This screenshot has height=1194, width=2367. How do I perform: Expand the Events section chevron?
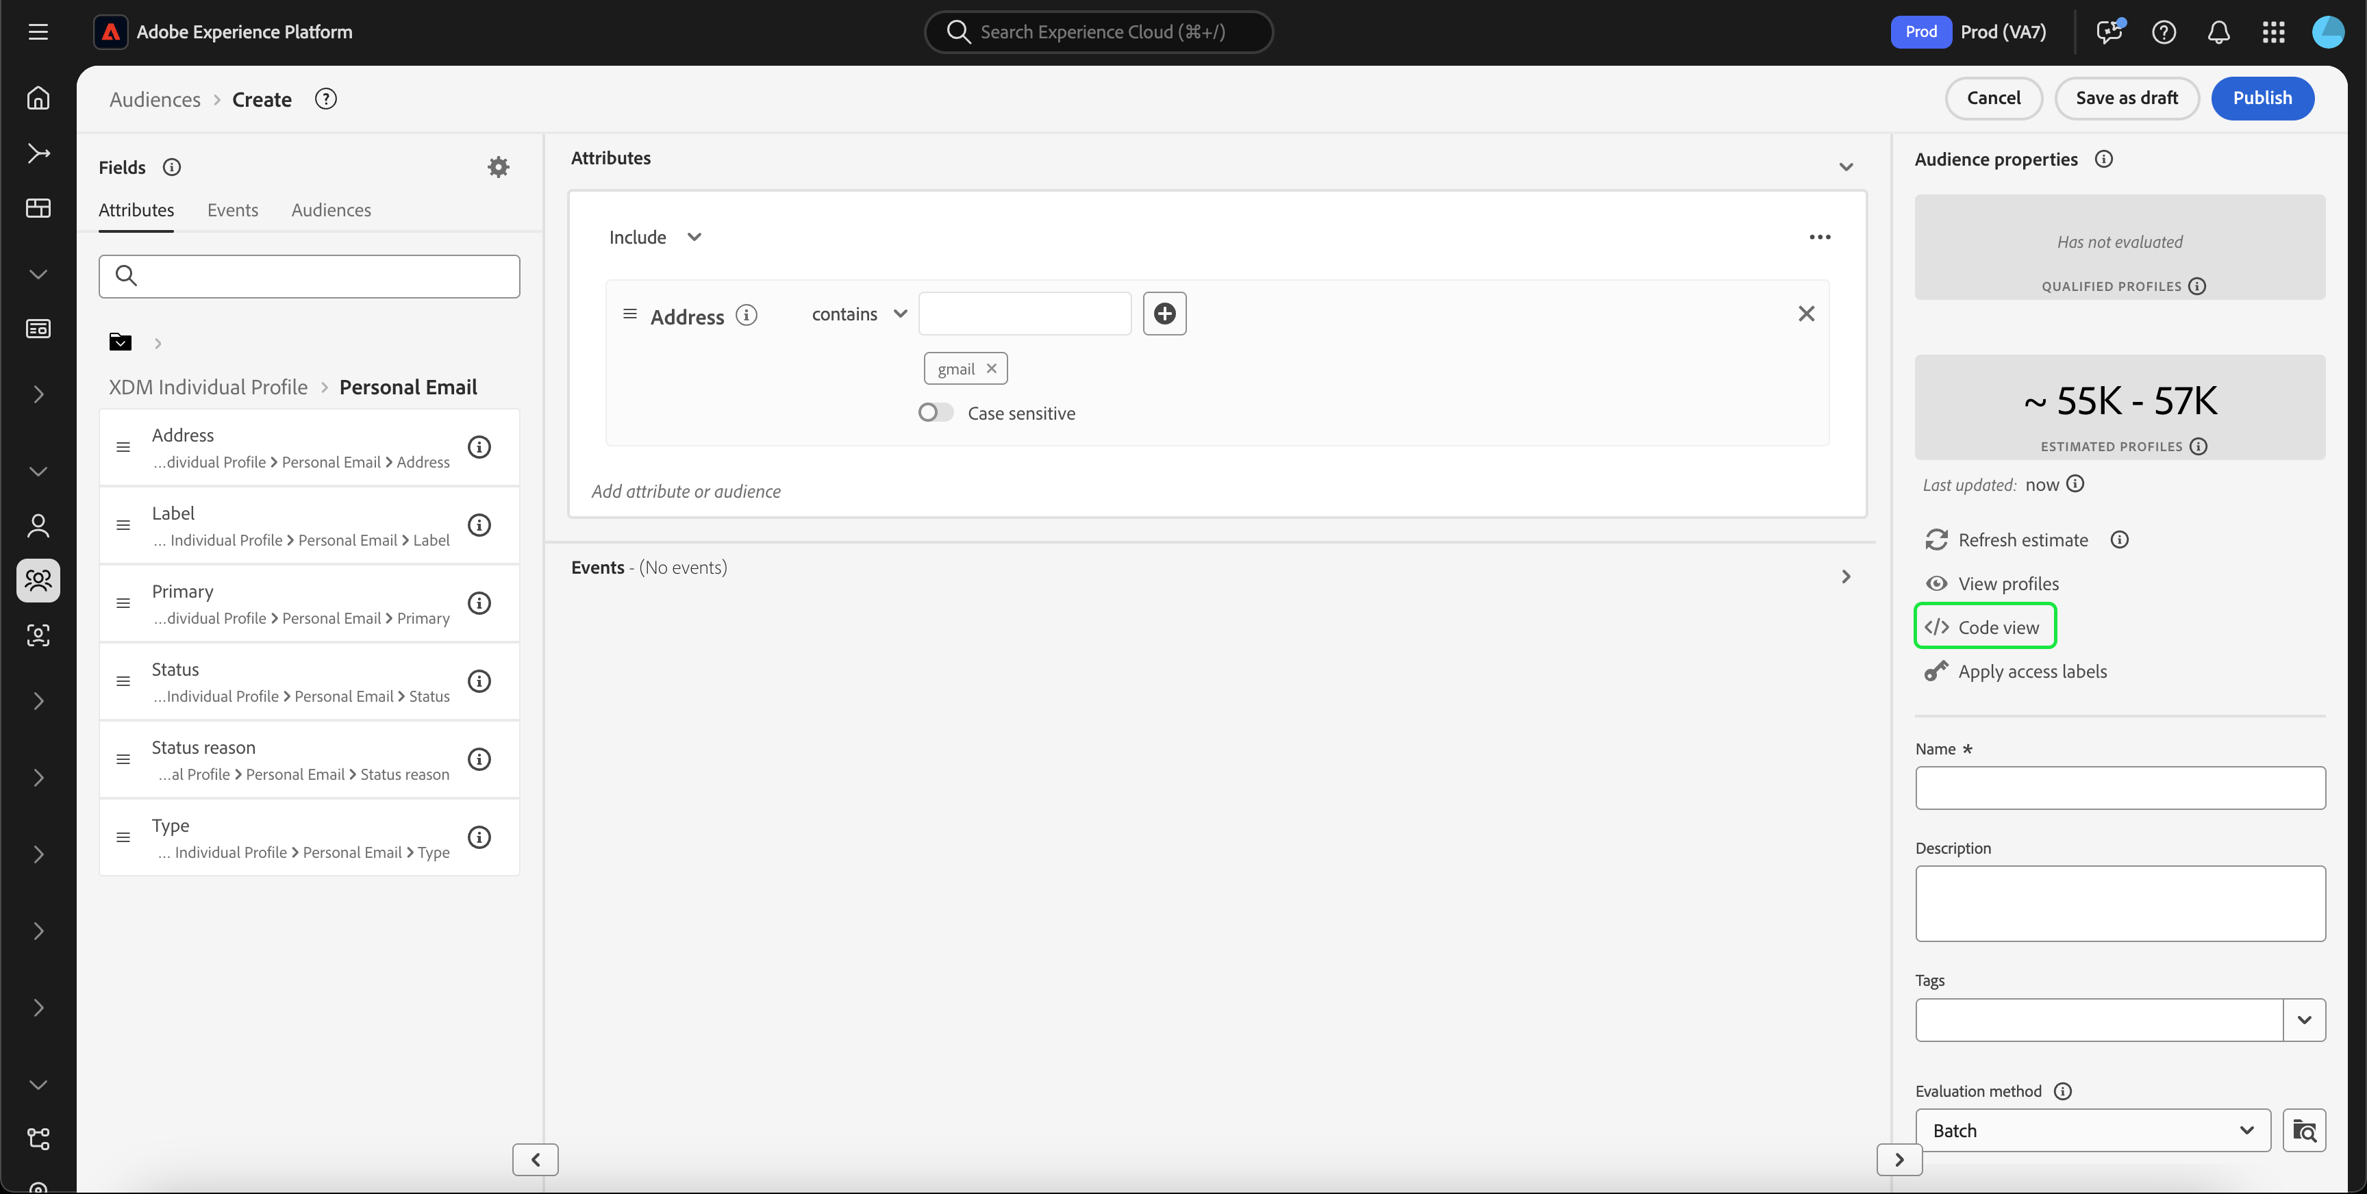pyautogui.click(x=1846, y=576)
